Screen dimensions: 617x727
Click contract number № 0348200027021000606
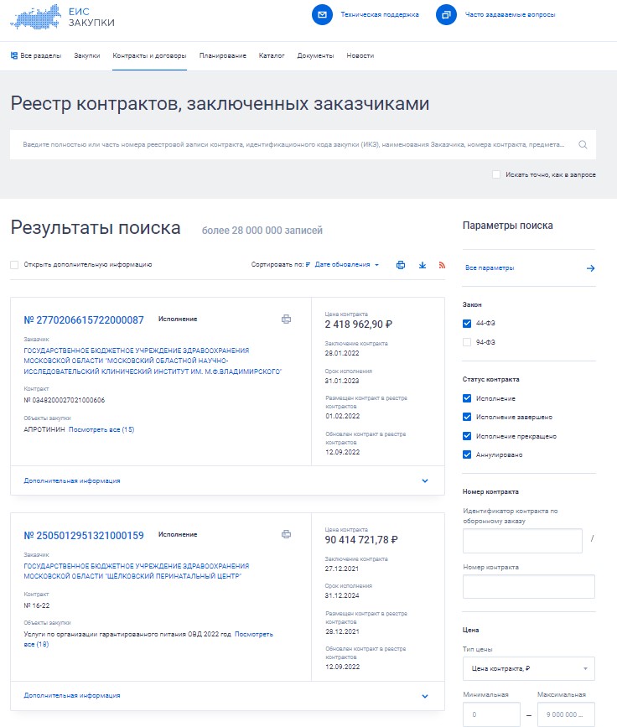65,400
